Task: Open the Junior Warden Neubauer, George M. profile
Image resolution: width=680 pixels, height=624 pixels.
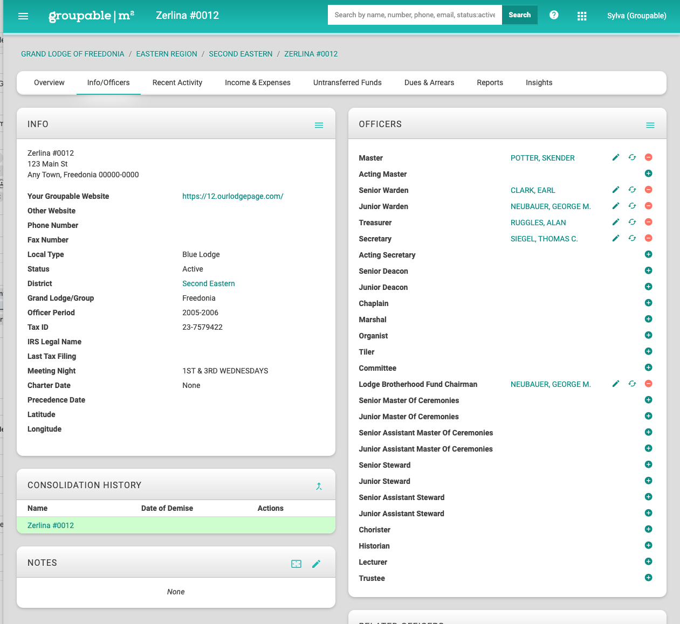Action: pos(551,206)
